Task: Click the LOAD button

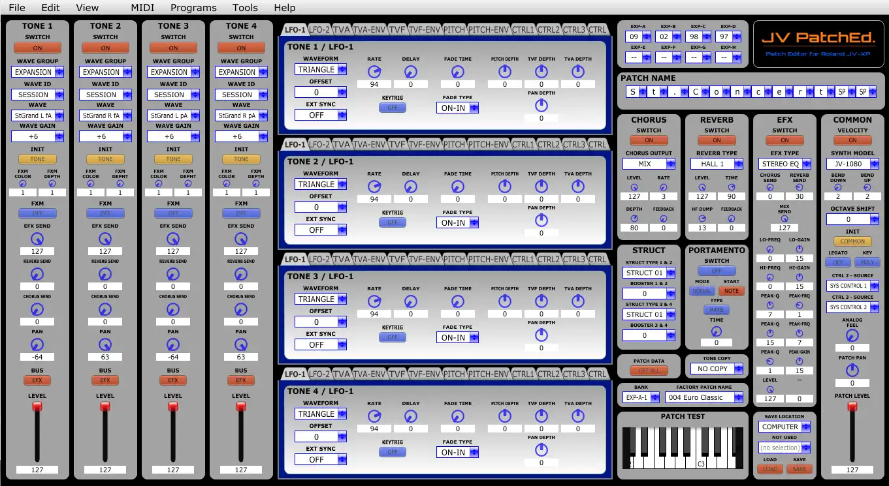Action: point(770,468)
